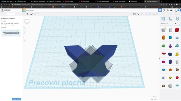181x101 pixels.
Task: Select the scribble shape
Action: pos(177,38)
